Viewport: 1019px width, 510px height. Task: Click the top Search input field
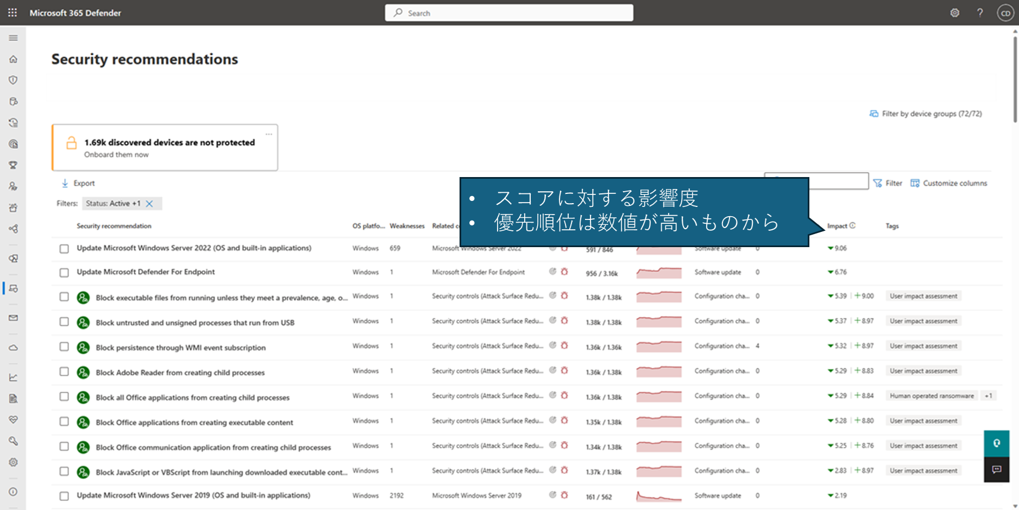pos(509,12)
